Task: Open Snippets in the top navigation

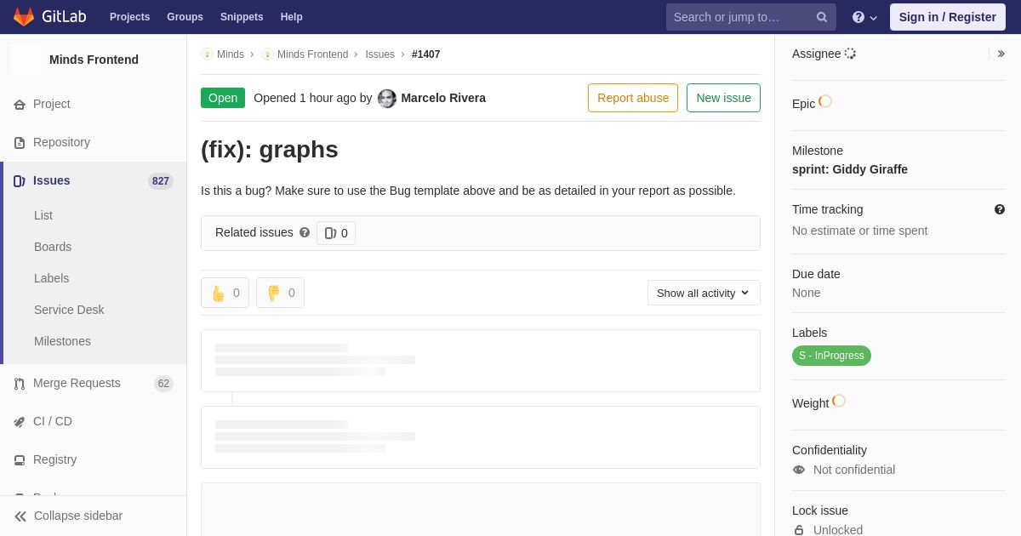Action: coord(242,17)
